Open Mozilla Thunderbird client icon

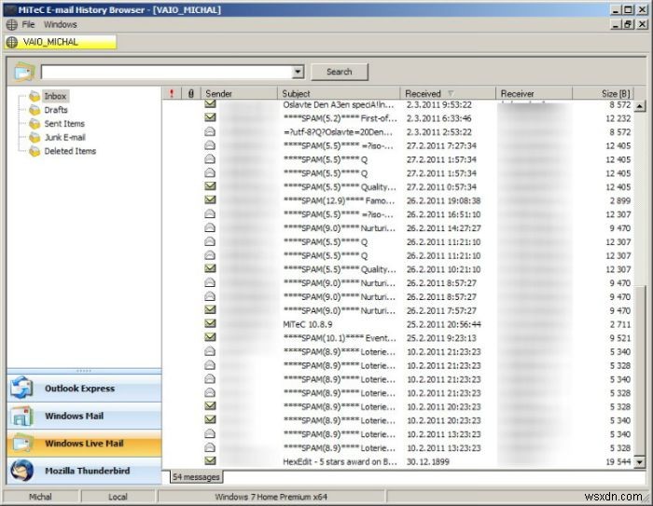(x=21, y=471)
